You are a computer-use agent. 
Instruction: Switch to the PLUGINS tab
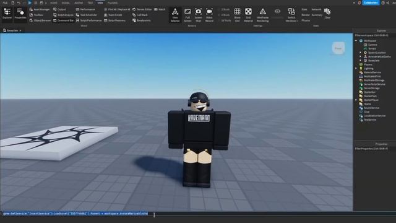click(x=113, y=2)
